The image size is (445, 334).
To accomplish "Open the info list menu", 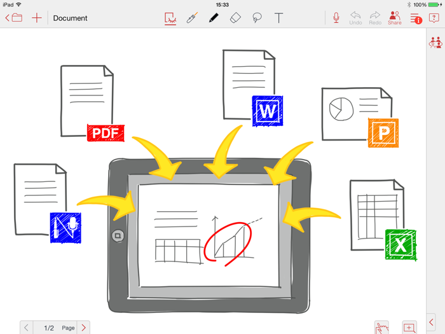I will tap(416, 18).
